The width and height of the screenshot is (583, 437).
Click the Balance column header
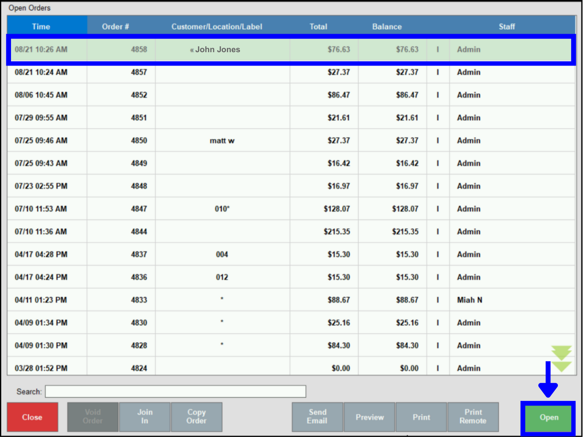pyautogui.click(x=387, y=27)
